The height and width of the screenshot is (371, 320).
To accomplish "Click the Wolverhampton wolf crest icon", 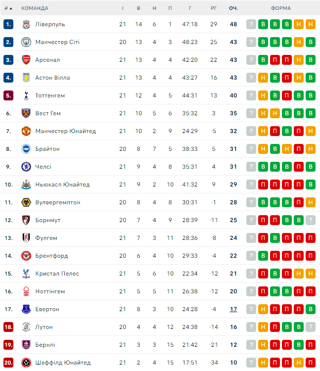I will [x=26, y=202].
